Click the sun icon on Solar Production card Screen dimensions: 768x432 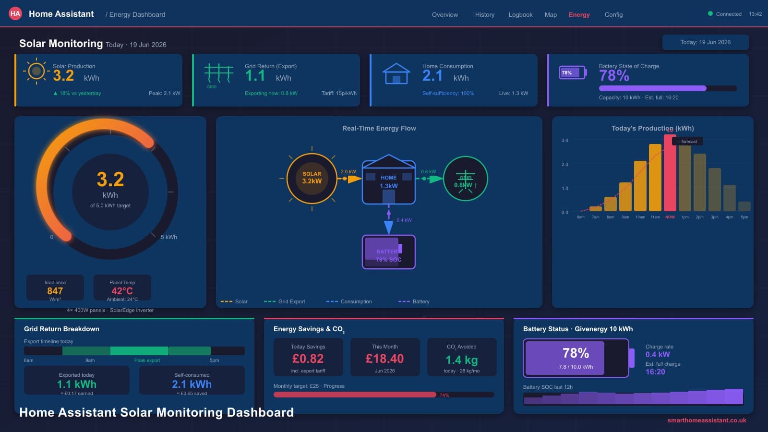pyautogui.click(x=36, y=72)
